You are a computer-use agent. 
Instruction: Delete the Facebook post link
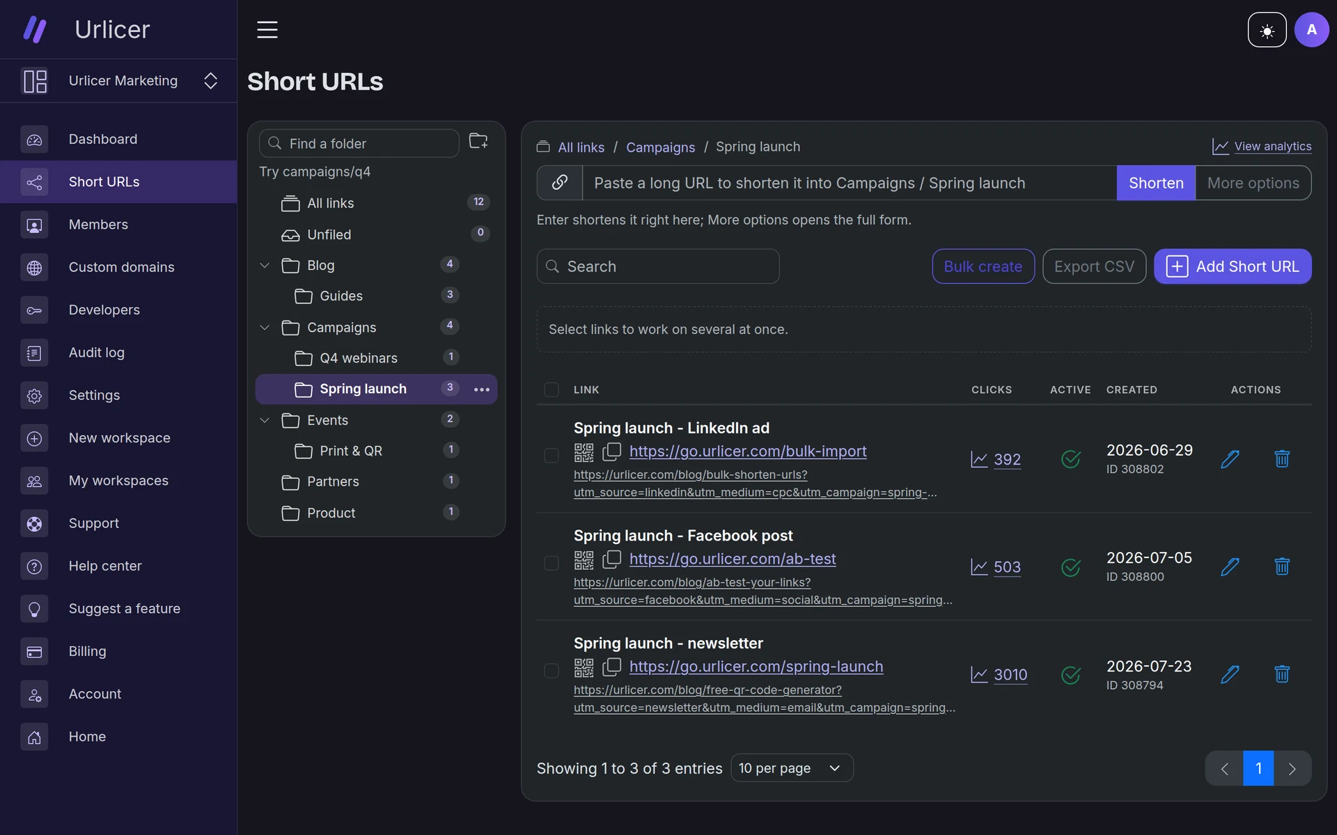tap(1282, 566)
